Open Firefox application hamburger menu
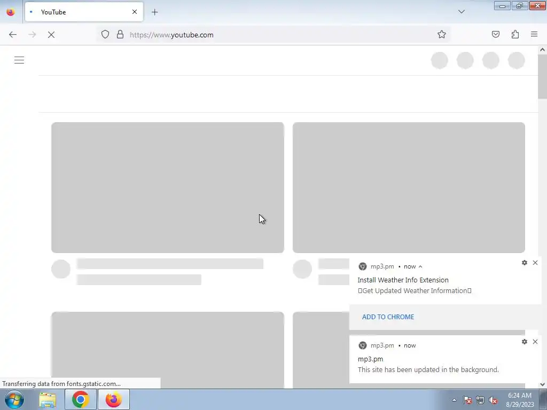 pos(534,35)
